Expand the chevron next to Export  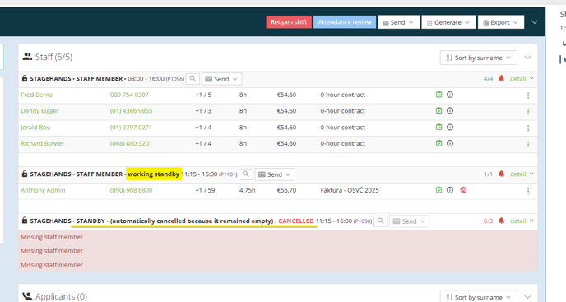point(535,22)
